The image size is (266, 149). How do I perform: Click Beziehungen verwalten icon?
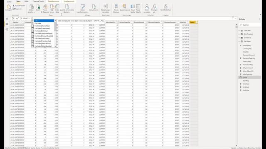pyautogui.click(x=106, y=7)
